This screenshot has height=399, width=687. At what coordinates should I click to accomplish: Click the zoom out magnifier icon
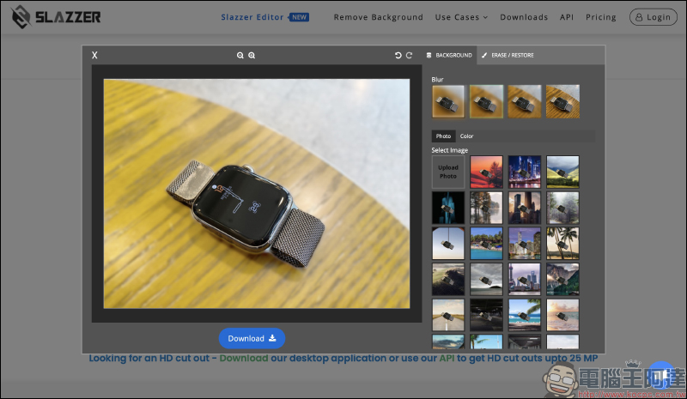click(x=240, y=56)
